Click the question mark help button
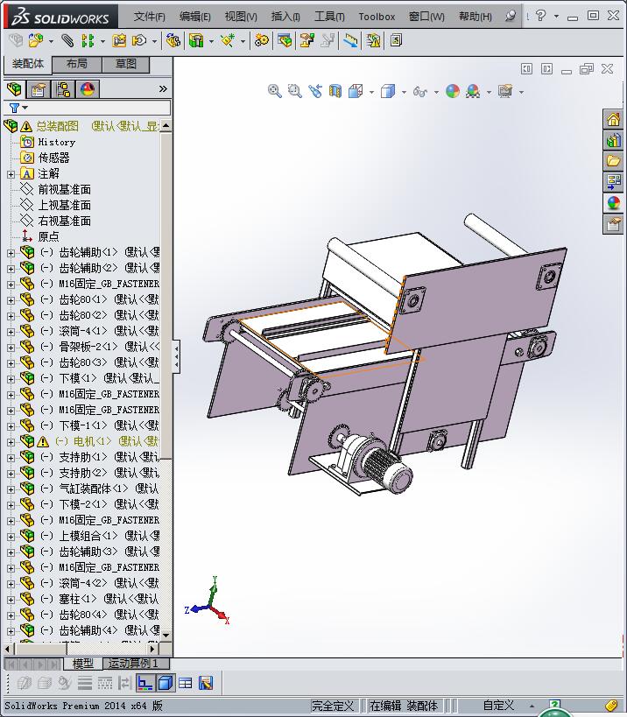 (540, 16)
